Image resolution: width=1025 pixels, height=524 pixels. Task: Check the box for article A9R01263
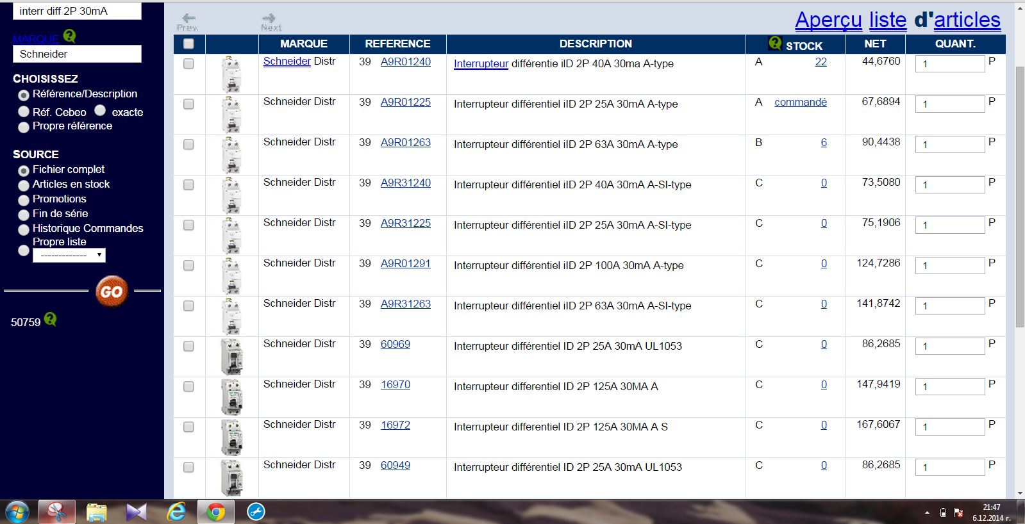coord(188,145)
